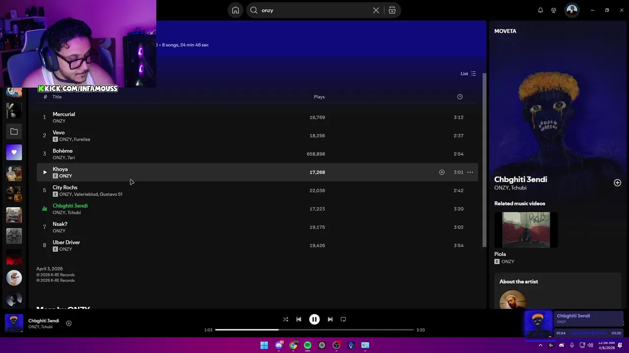The image size is (629, 353).
Task: Sort tracks by the Title column
Action: (57, 97)
